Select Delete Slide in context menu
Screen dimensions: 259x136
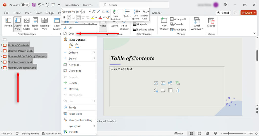click(75, 71)
